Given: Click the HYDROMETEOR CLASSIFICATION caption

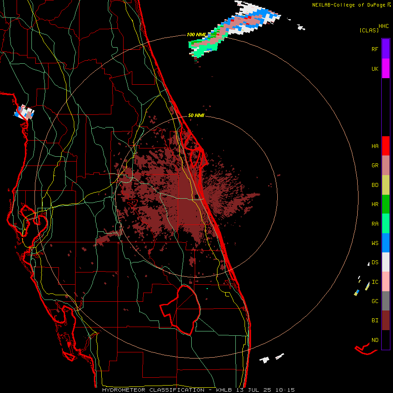Looking at the screenshot, I should tap(153, 390).
